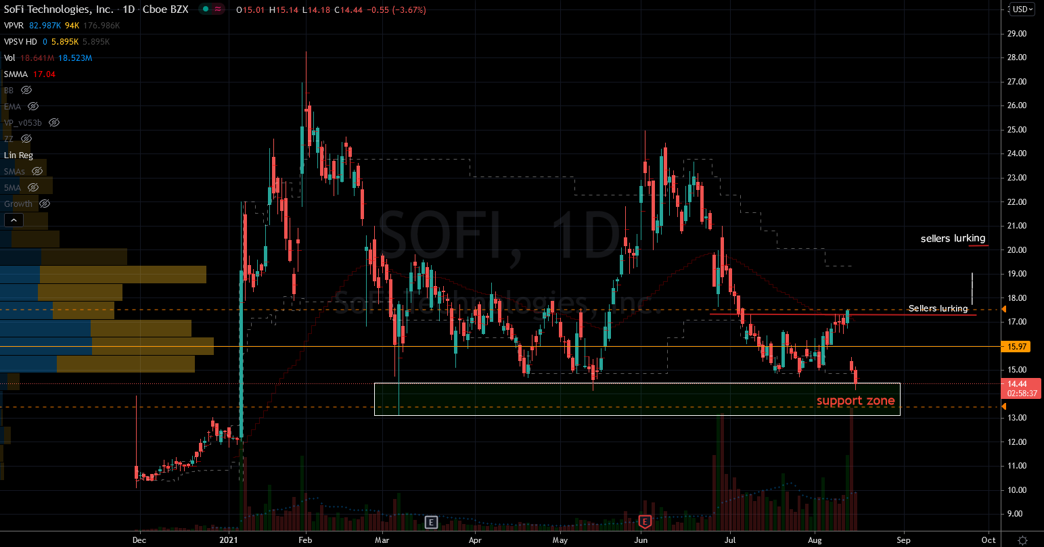Click the 15.97 orange price label
The width and height of the screenshot is (1044, 547).
pyautogui.click(x=1018, y=346)
